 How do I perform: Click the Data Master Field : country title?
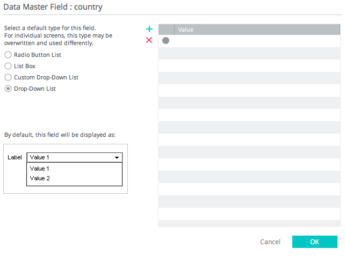click(x=53, y=8)
